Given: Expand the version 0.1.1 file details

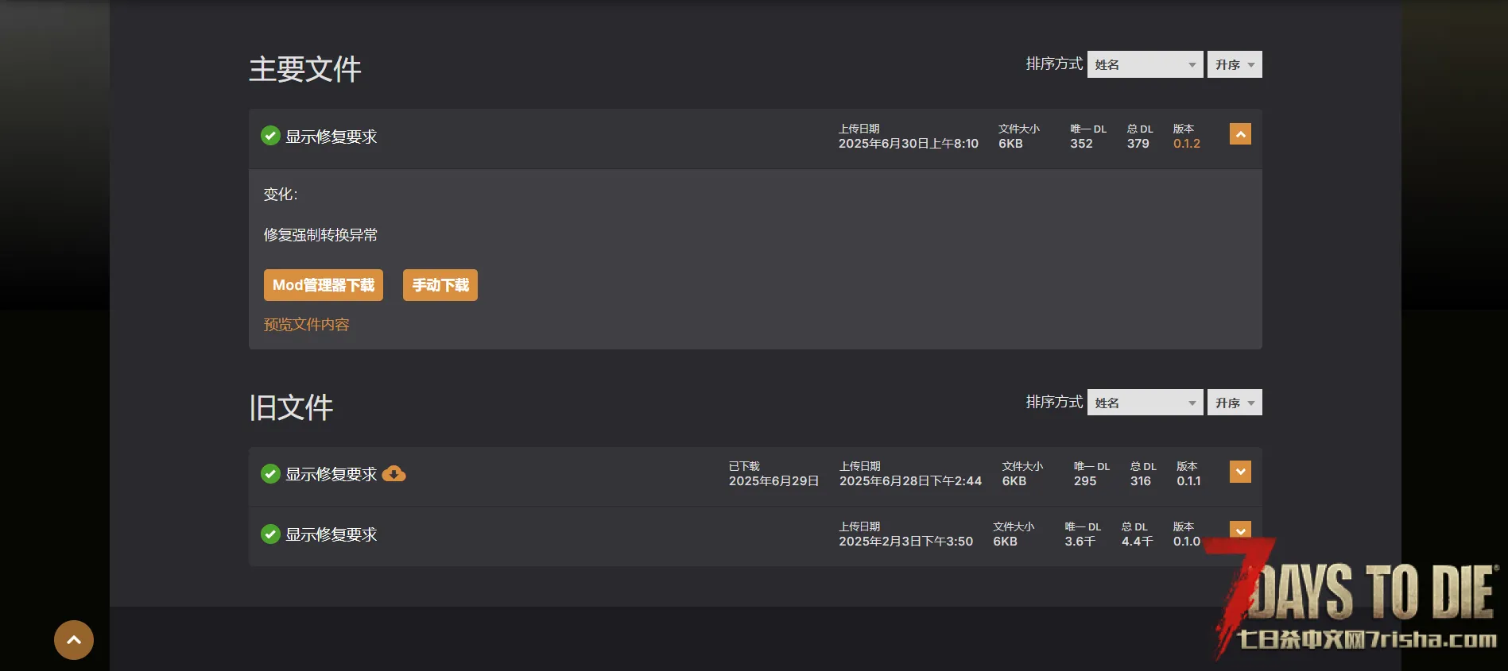Looking at the screenshot, I should [1240, 472].
